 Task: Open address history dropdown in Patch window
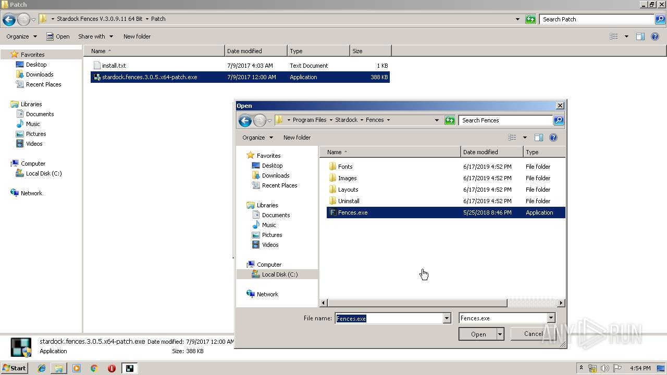click(517, 19)
